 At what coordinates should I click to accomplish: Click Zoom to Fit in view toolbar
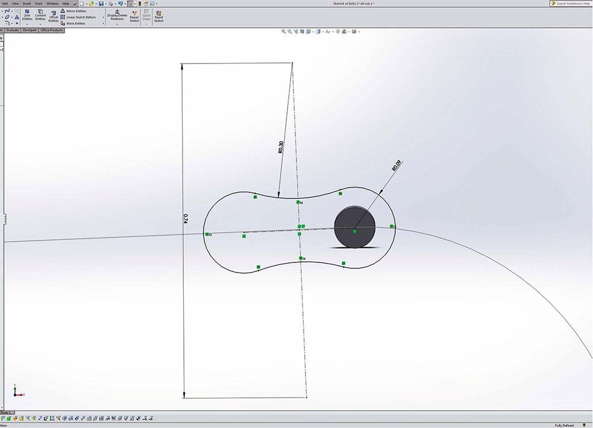(284, 31)
